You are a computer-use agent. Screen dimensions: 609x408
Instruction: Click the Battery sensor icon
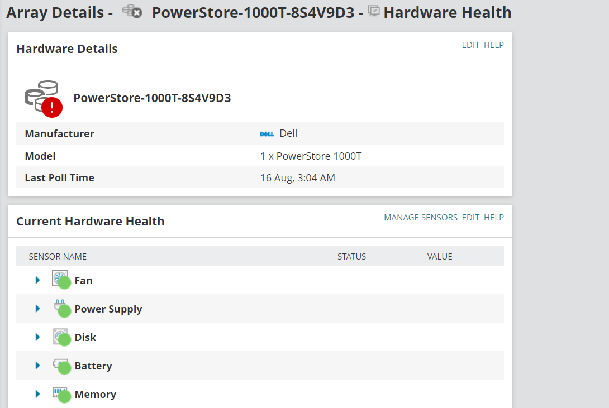pyautogui.click(x=62, y=366)
